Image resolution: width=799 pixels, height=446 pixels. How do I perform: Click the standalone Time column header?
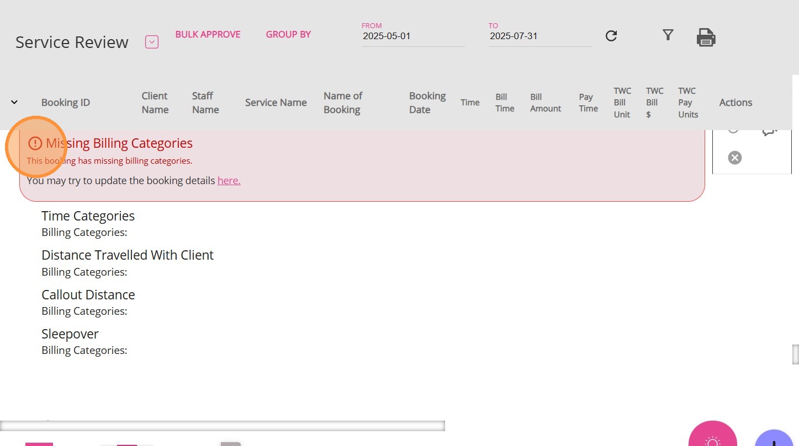pos(470,103)
